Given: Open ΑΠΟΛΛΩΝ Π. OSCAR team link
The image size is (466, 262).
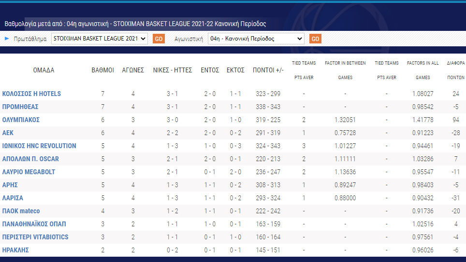Looking at the screenshot, I should (x=30, y=159).
